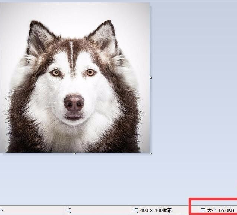Click on the husky's nose
Viewport: 237px width, 215px height.
point(74,102)
